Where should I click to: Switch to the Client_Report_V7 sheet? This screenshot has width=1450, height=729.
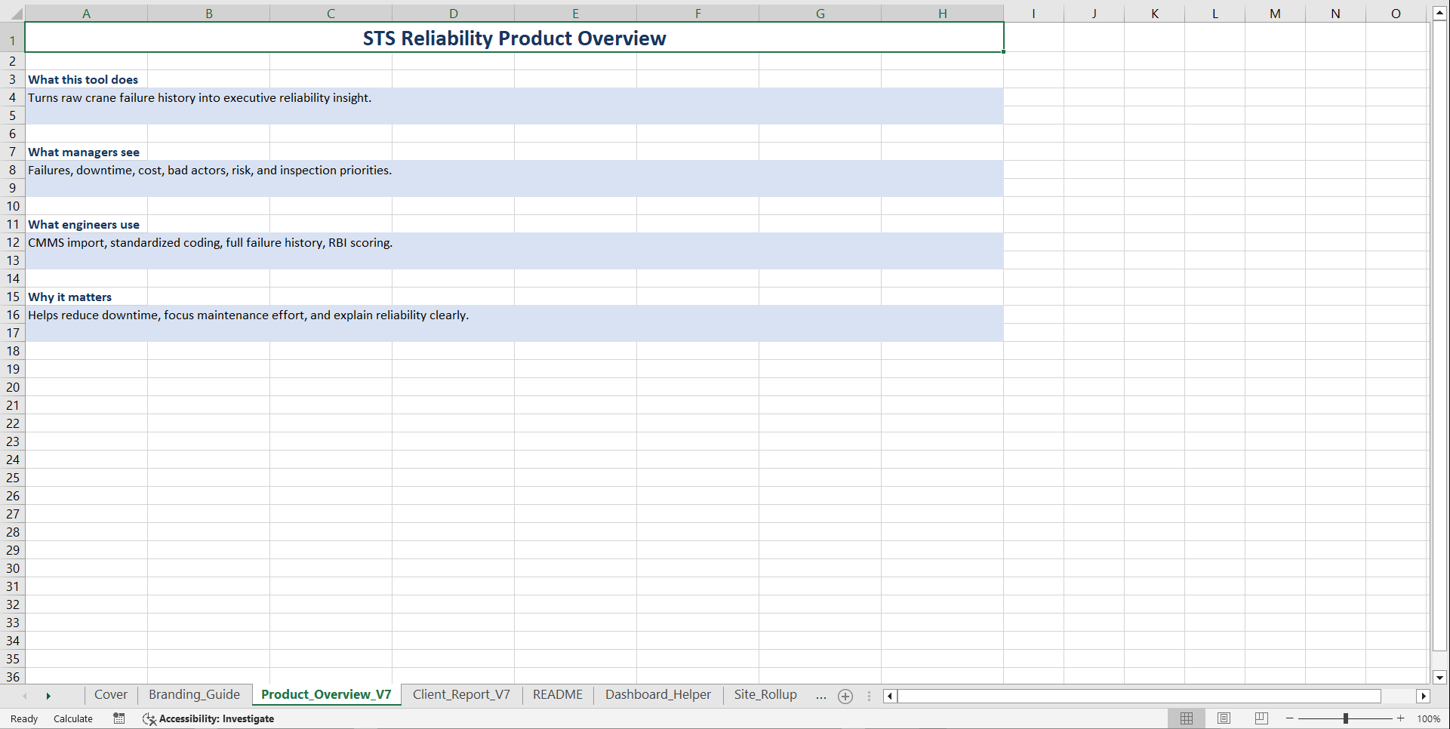click(461, 694)
